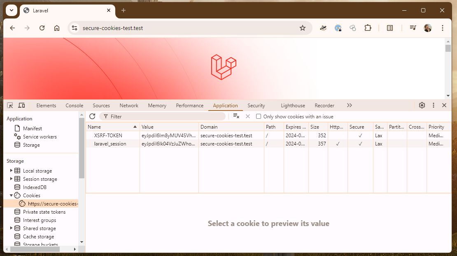Click the sidebar vertical scrollbar thumb
457x256 pixels.
82,148
